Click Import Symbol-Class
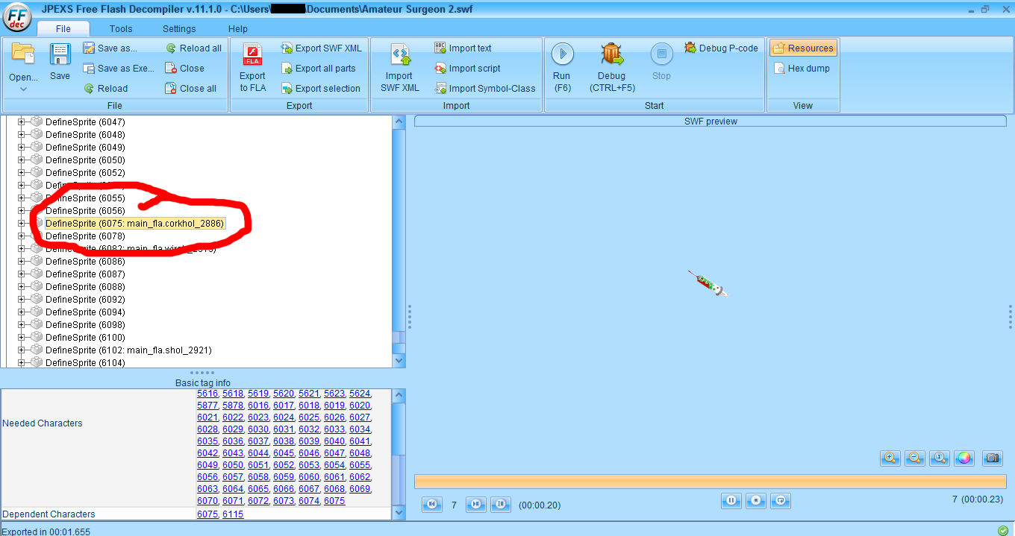Viewport: 1015px width, 536px height. point(485,89)
